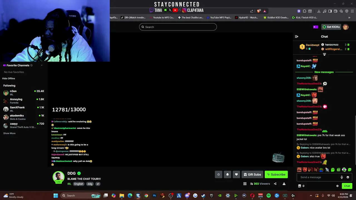Show hidden system tray icons chevron

(311, 196)
